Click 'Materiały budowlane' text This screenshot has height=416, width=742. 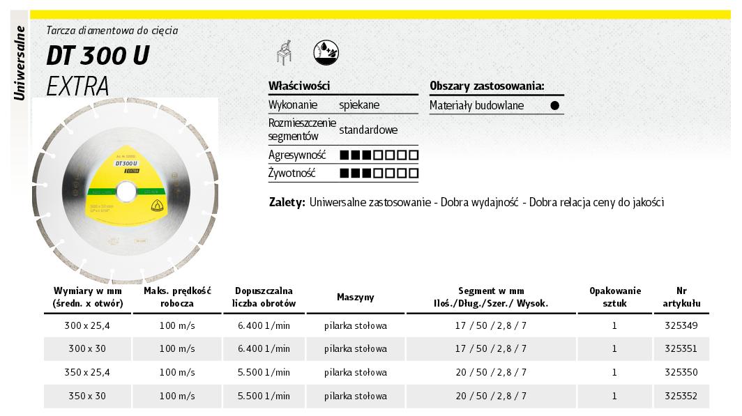[476, 105]
